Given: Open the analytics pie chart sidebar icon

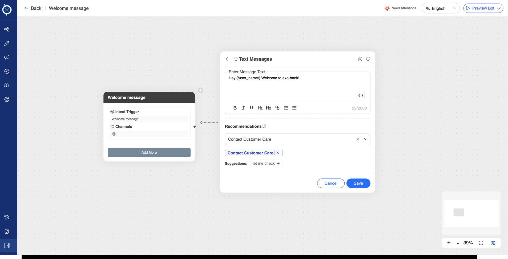Looking at the screenshot, I should click(7, 71).
